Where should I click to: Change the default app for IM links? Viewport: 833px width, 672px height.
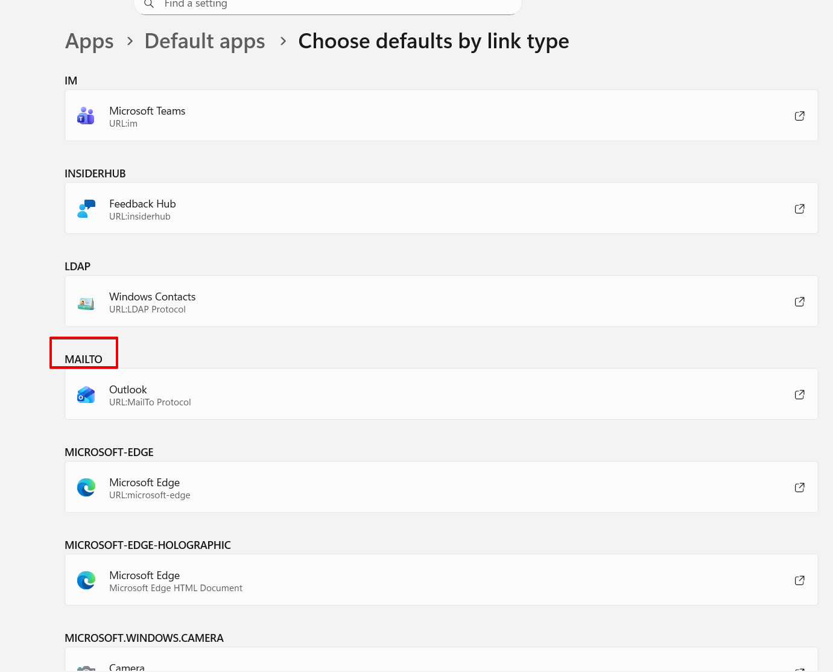coord(442,116)
